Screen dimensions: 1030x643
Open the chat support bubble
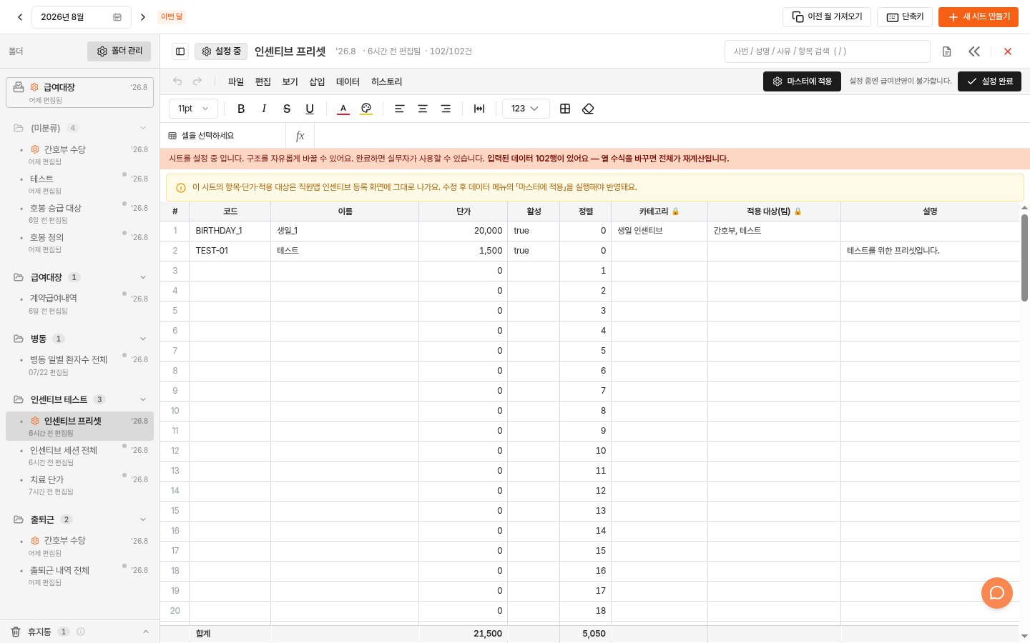997,593
